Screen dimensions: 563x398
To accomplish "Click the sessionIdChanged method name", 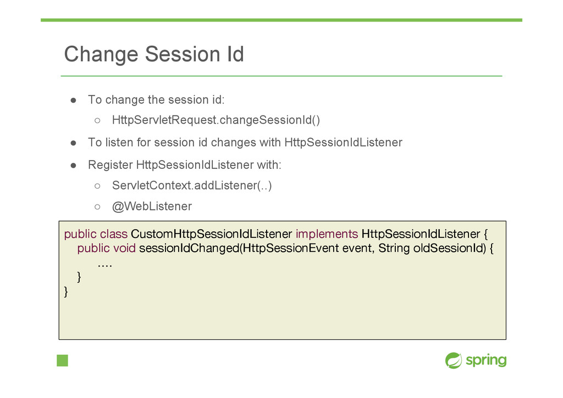I will [x=189, y=248].
